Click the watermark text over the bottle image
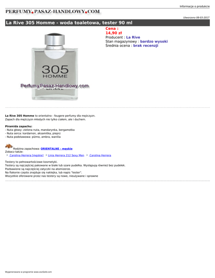This screenshot has height=278, width=215. click(55, 86)
